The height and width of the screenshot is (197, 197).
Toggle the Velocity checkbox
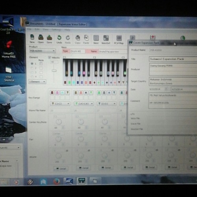click(50, 58)
